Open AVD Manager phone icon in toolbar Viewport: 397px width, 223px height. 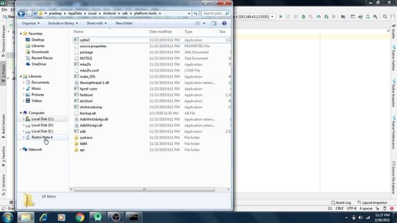click(368, 17)
